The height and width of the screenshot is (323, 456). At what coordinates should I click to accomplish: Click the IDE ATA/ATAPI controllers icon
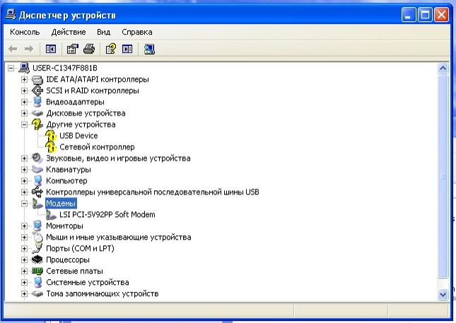pos(37,79)
